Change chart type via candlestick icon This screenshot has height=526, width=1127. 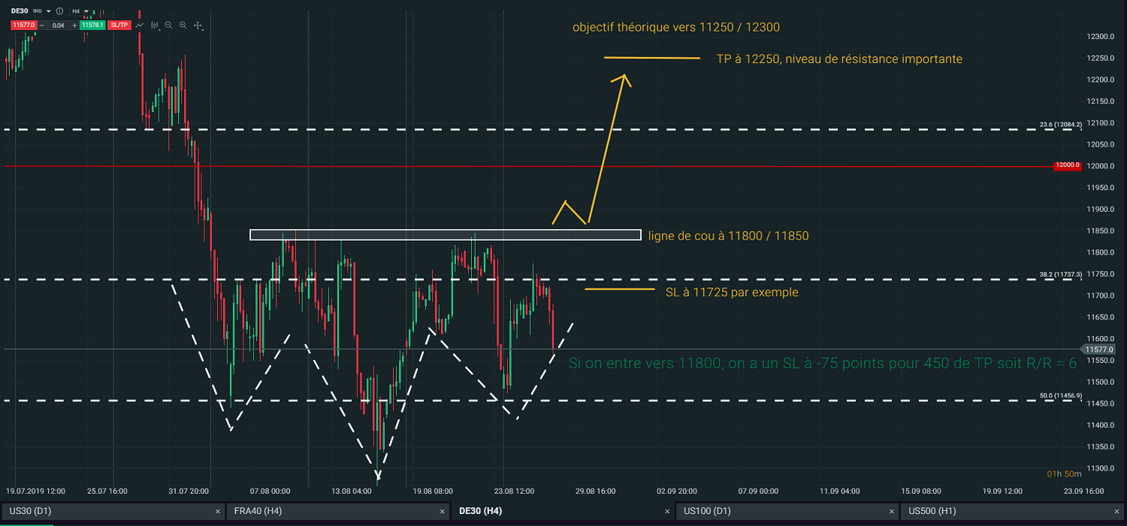tap(155, 25)
